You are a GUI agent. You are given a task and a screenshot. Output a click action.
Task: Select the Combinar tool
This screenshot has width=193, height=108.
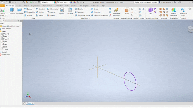click(x=96, y=12)
